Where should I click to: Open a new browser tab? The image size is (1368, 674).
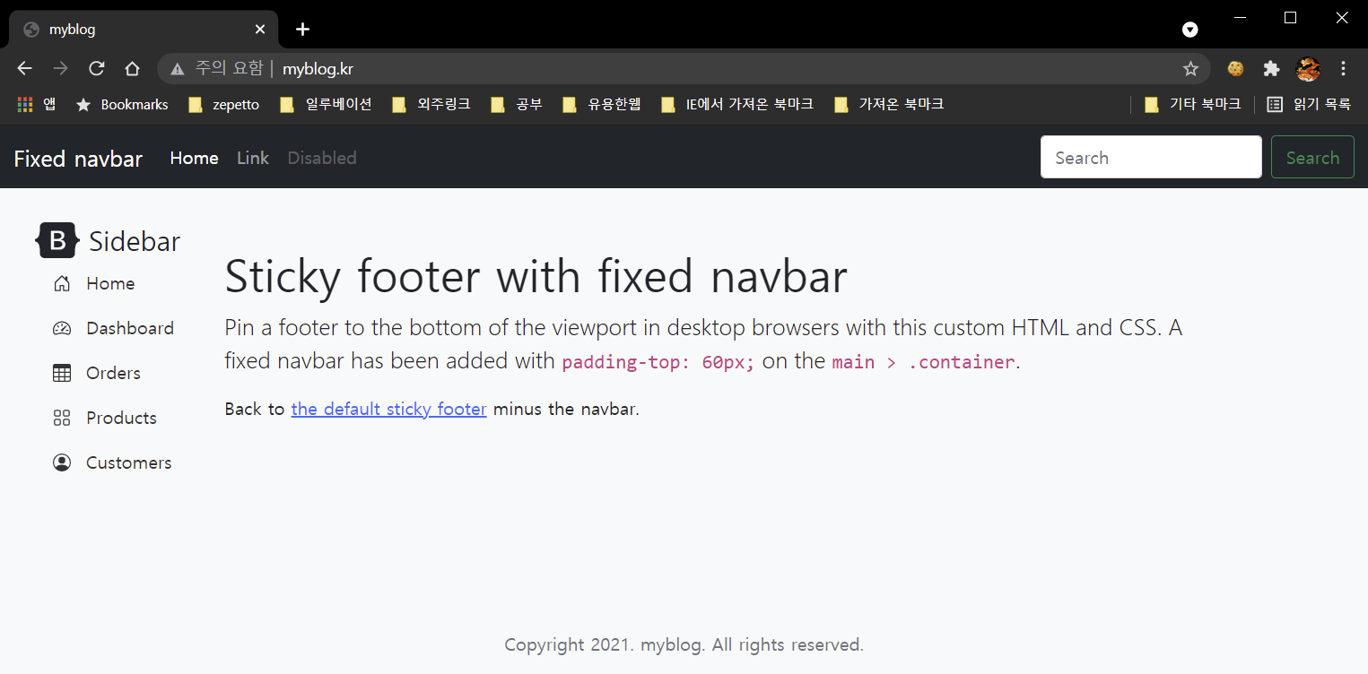tap(303, 30)
